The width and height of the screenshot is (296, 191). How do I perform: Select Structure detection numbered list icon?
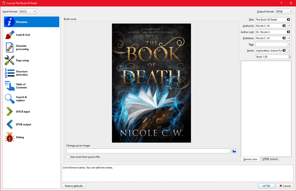[x=10, y=73]
